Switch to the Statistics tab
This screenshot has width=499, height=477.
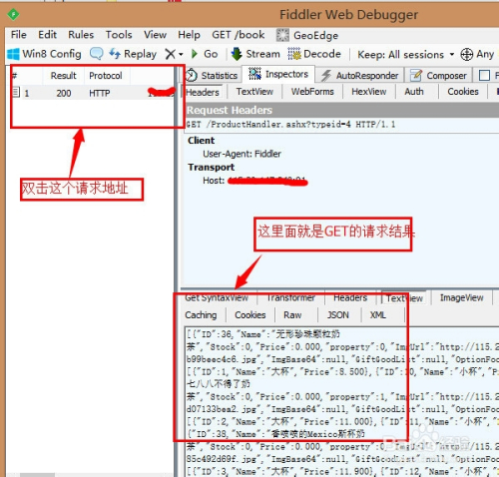point(212,76)
